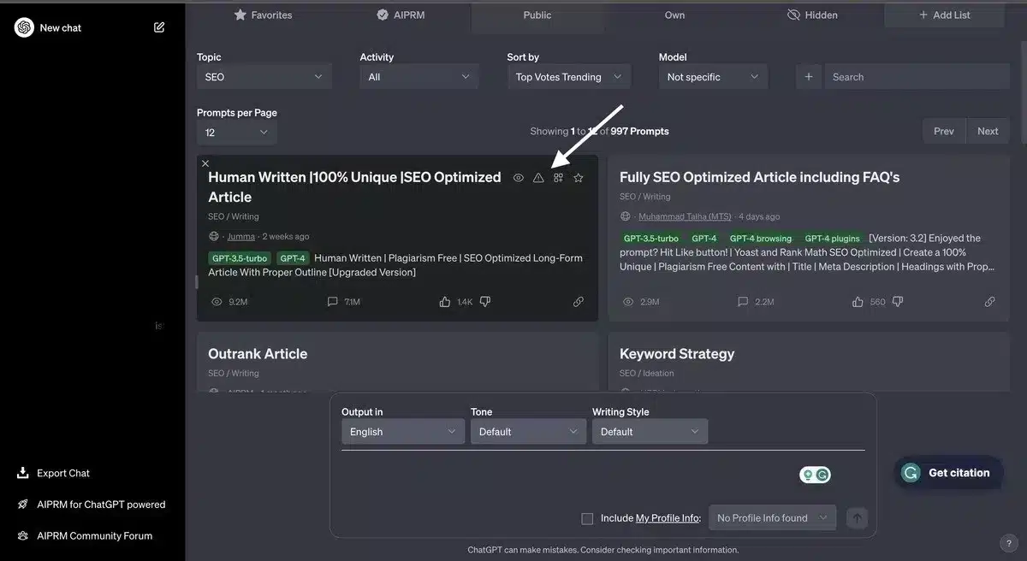
Task: Click New chat in the sidebar
Action: [x=61, y=27]
